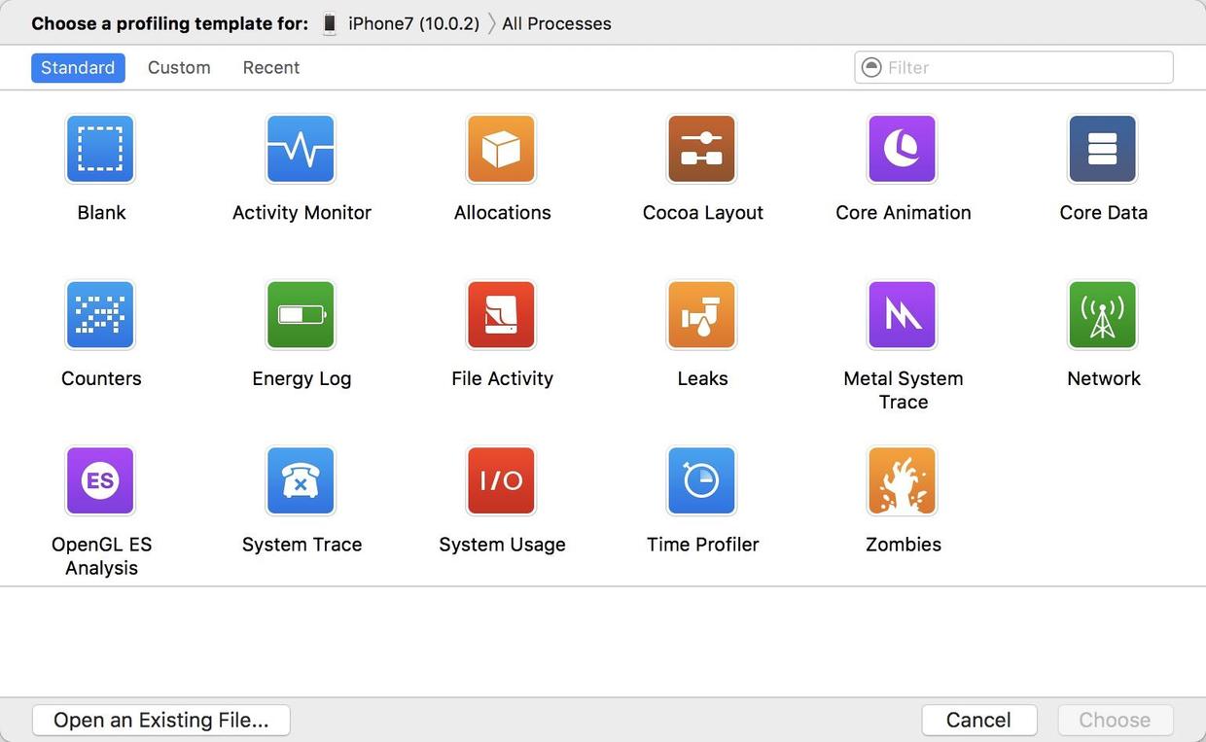Open the All Processes target dropdown

pyautogui.click(x=556, y=23)
